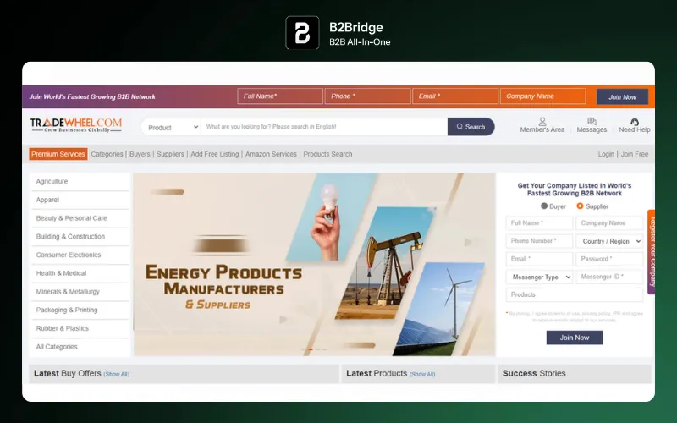Screen dimensions: 677x423
Task: Click the Need Help headset icon
Action: [634, 122]
